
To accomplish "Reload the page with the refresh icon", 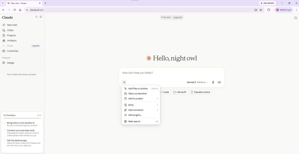I will (x=15, y=10).
